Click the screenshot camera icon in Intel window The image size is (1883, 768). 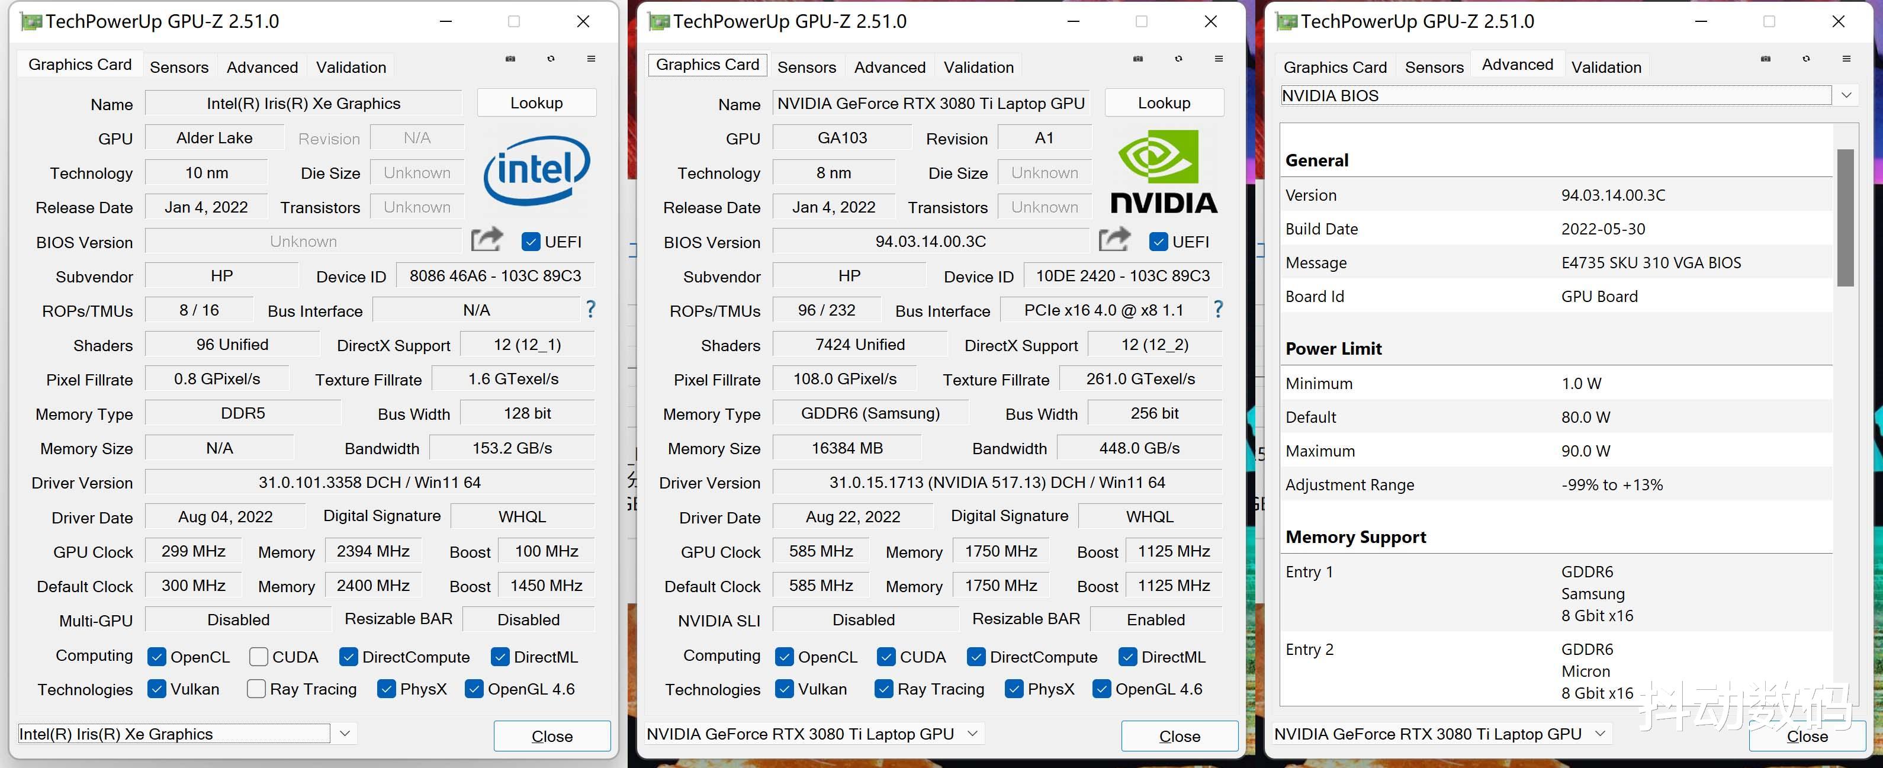(x=510, y=59)
